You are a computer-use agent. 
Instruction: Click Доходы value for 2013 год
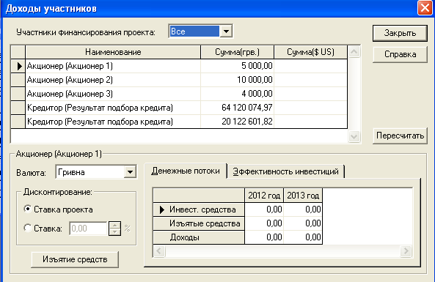click(x=303, y=237)
